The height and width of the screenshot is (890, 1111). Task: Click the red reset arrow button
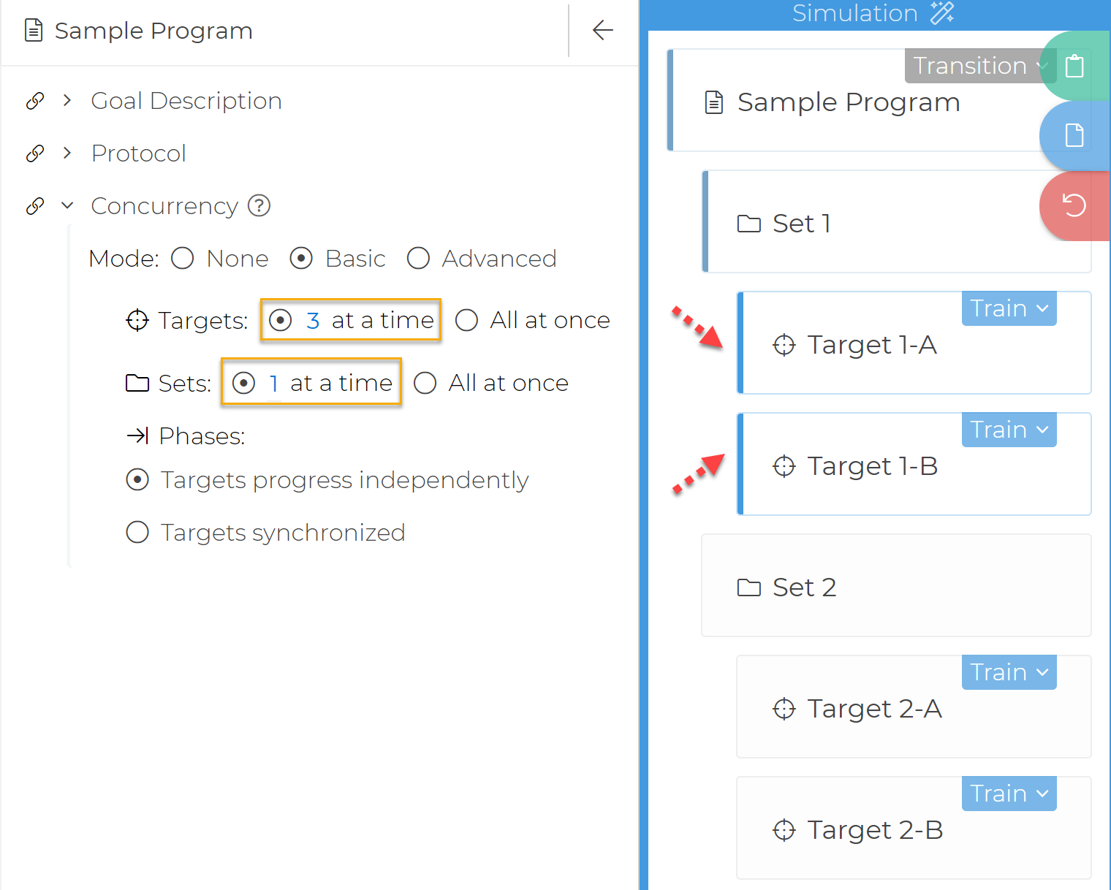[1074, 205]
